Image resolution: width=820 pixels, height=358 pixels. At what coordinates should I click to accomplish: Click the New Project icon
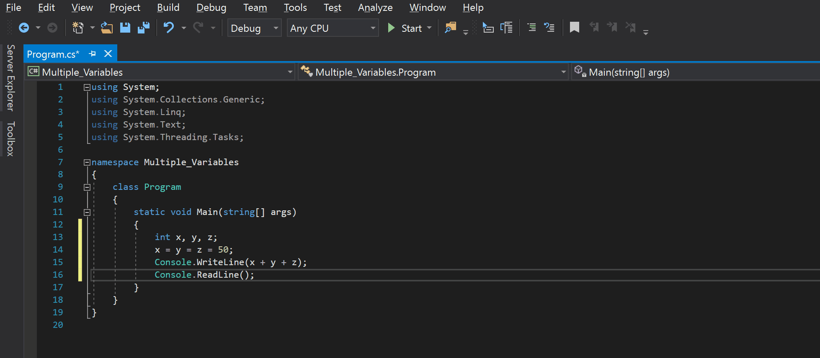78,28
